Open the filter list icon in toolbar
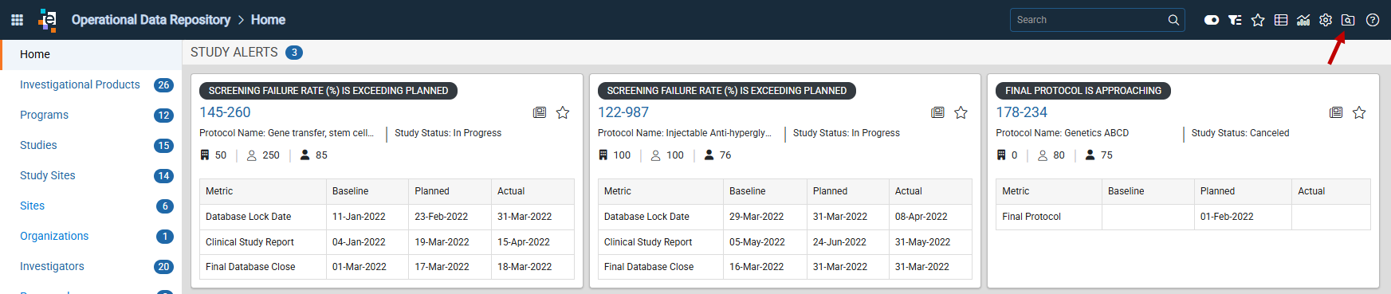 point(1235,20)
